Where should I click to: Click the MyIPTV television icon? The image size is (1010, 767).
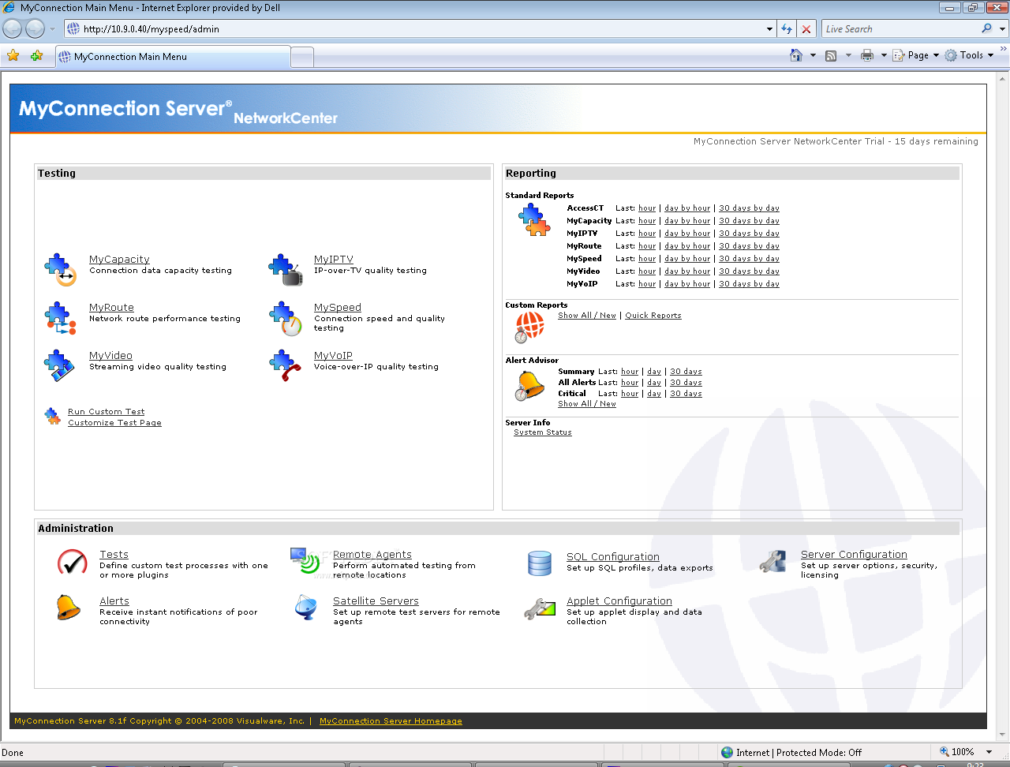coord(286,269)
